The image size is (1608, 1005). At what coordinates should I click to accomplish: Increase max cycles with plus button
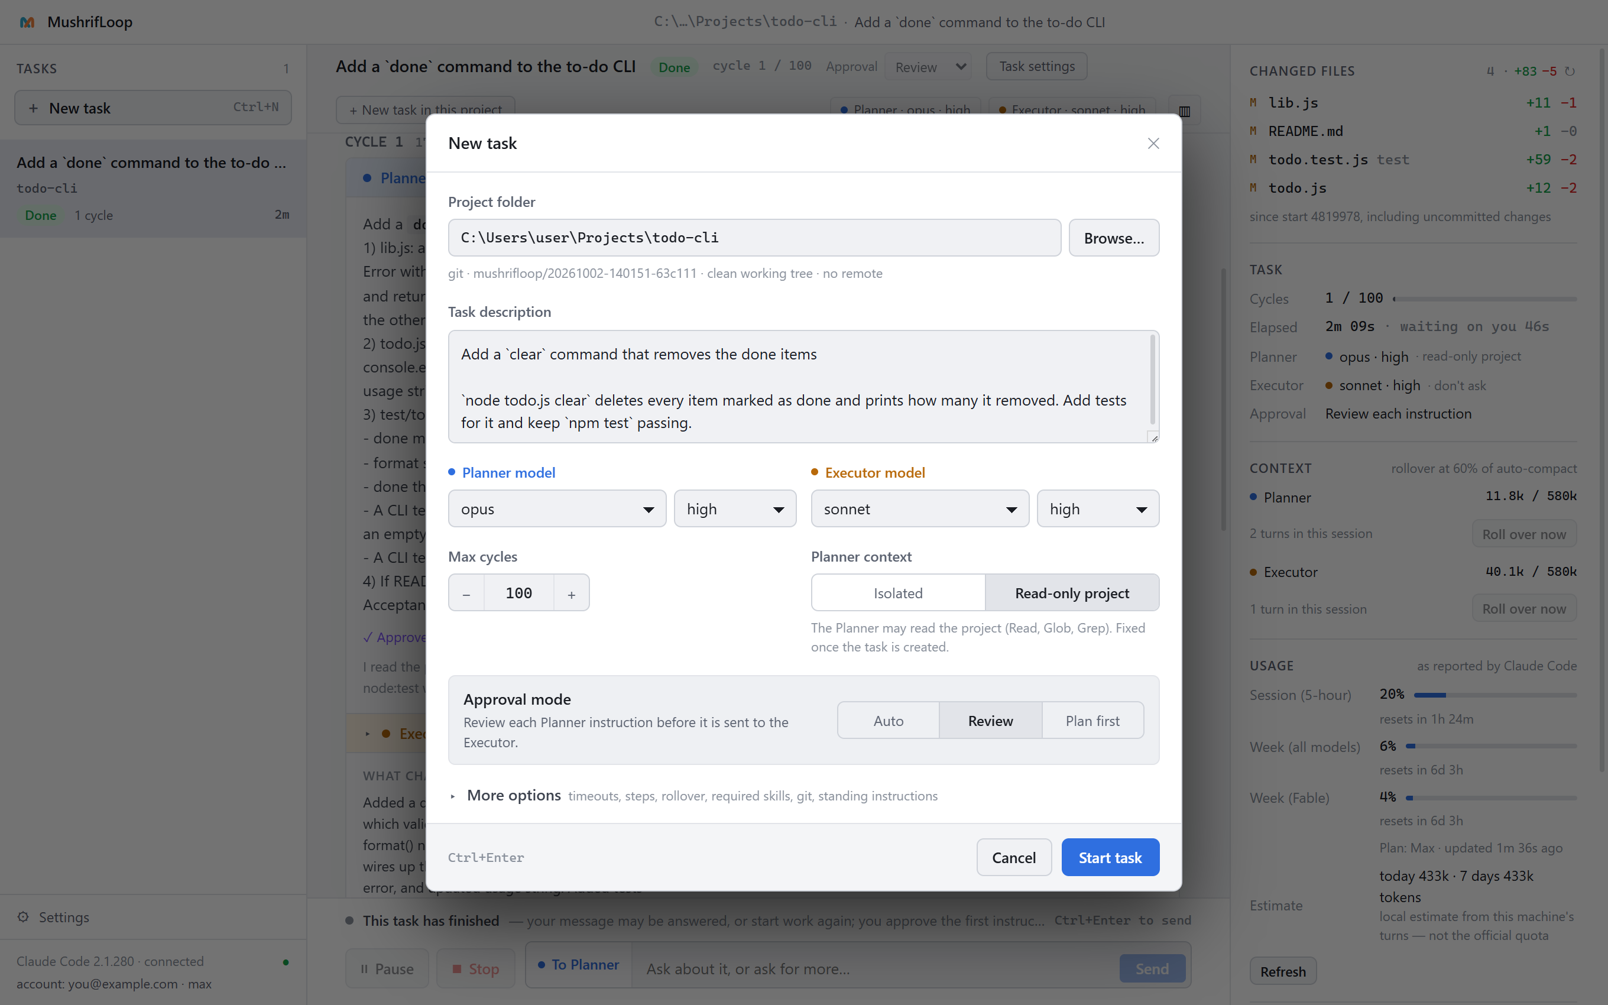click(x=572, y=593)
